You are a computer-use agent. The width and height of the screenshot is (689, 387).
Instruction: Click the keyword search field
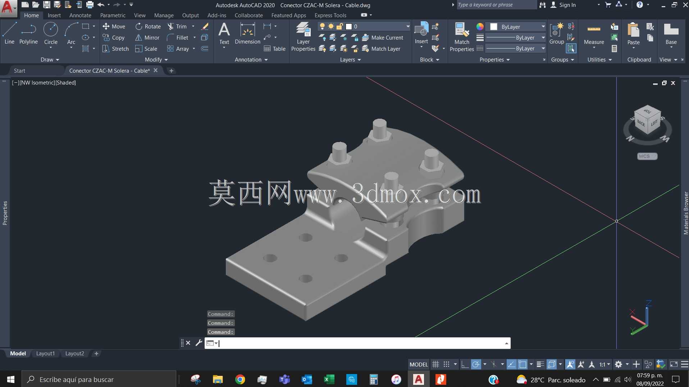[x=496, y=5]
